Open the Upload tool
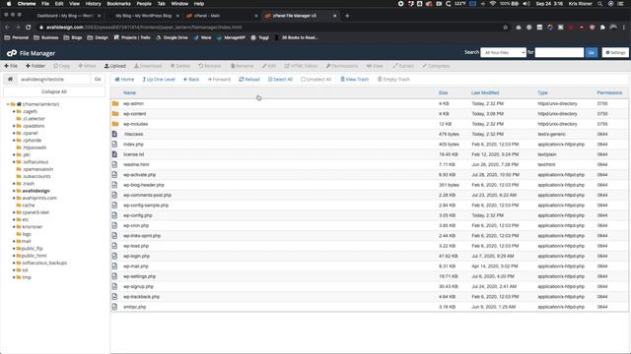 tap(115, 66)
